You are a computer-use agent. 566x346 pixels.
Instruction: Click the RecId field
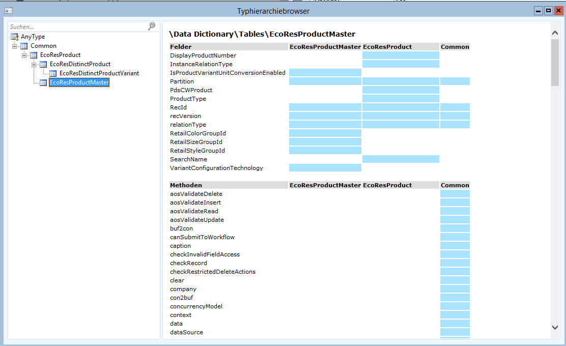click(x=178, y=107)
